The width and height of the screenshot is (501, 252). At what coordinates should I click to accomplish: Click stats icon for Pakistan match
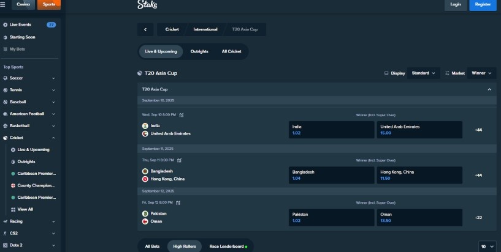tap(178, 202)
